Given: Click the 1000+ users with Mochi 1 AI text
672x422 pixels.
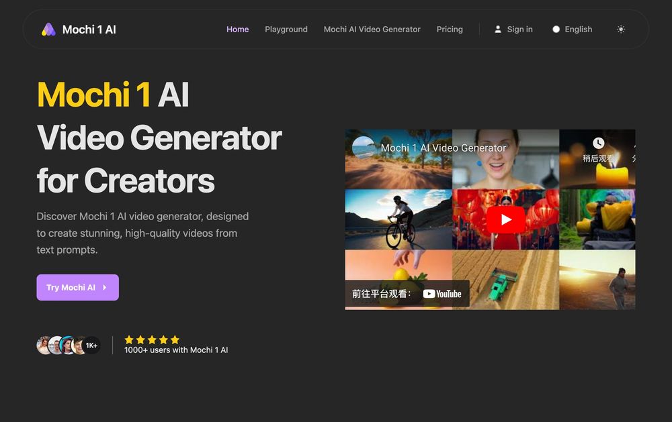Looking at the screenshot, I should pyautogui.click(x=176, y=350).
